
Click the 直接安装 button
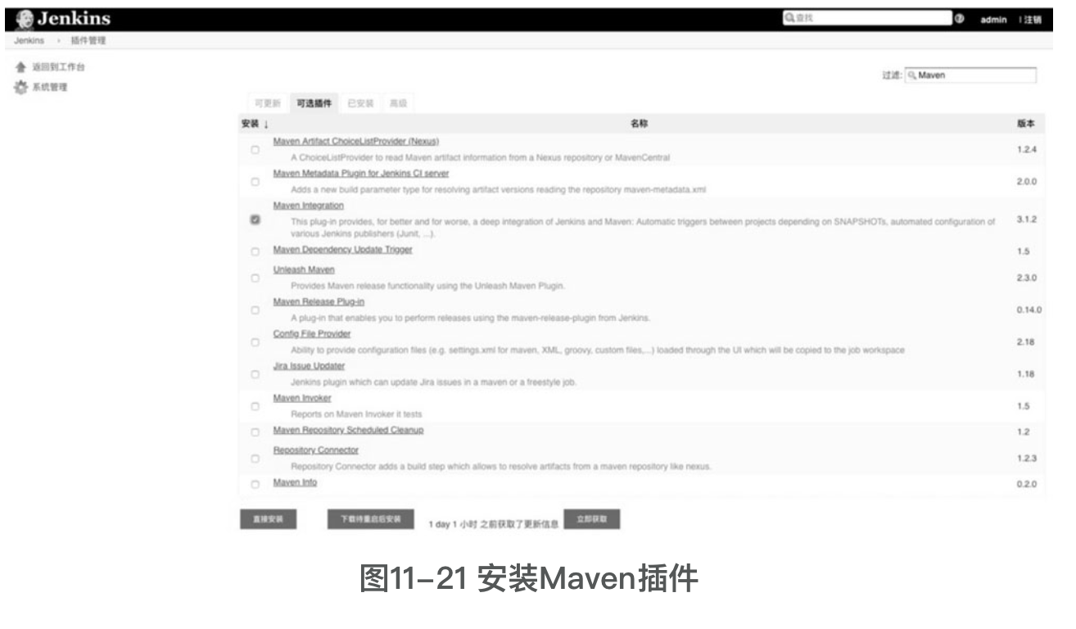(268, 519)
